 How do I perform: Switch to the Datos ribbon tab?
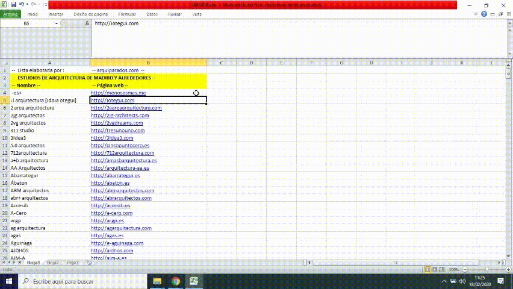(152, 14)
